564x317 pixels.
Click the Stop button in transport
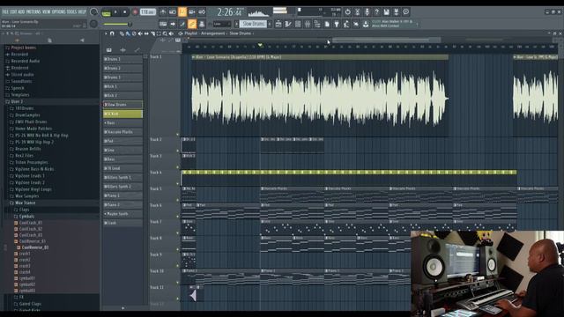[125, 12]
